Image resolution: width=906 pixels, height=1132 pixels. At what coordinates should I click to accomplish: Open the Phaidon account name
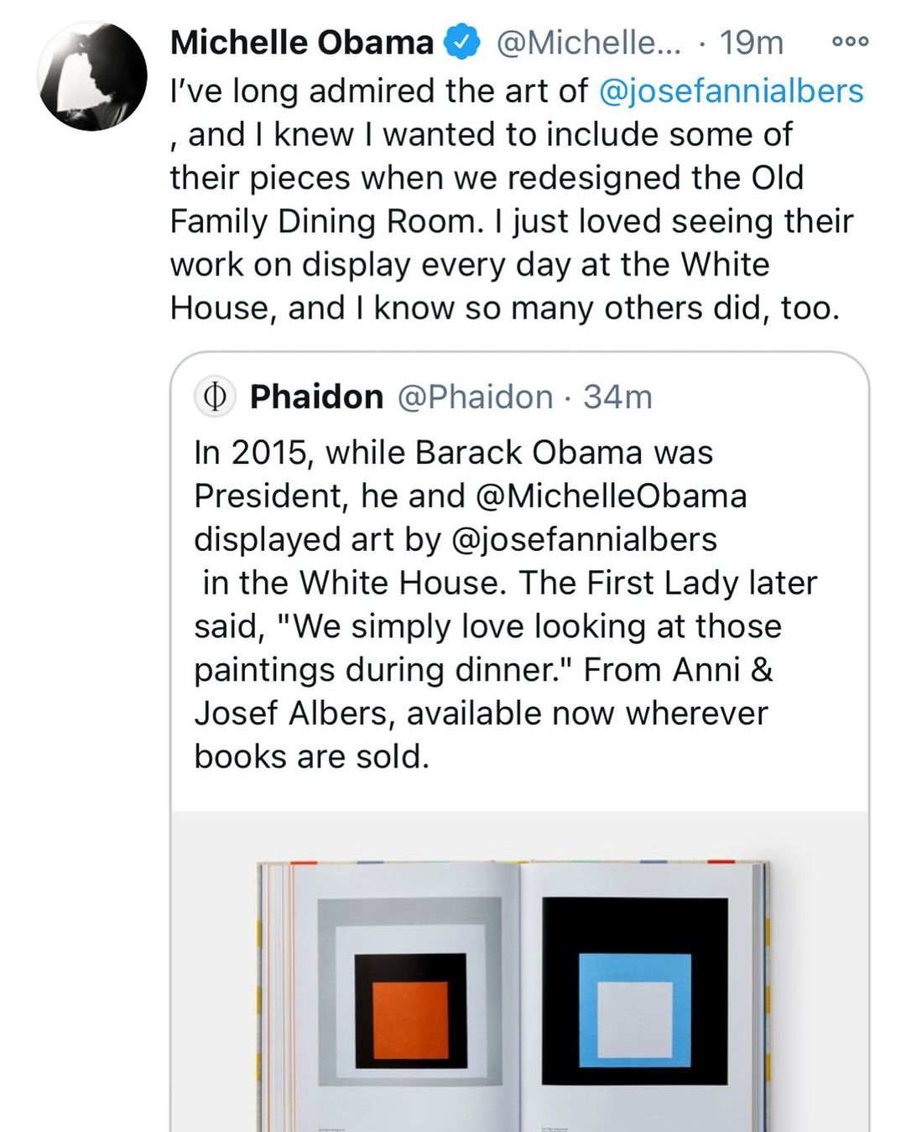[x=316, y=397]
